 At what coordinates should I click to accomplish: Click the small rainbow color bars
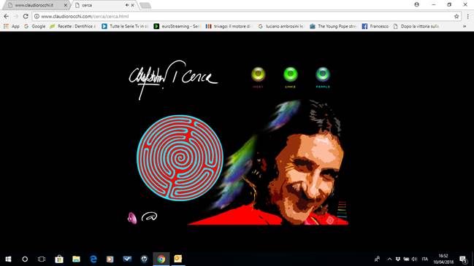click(342, 209)
